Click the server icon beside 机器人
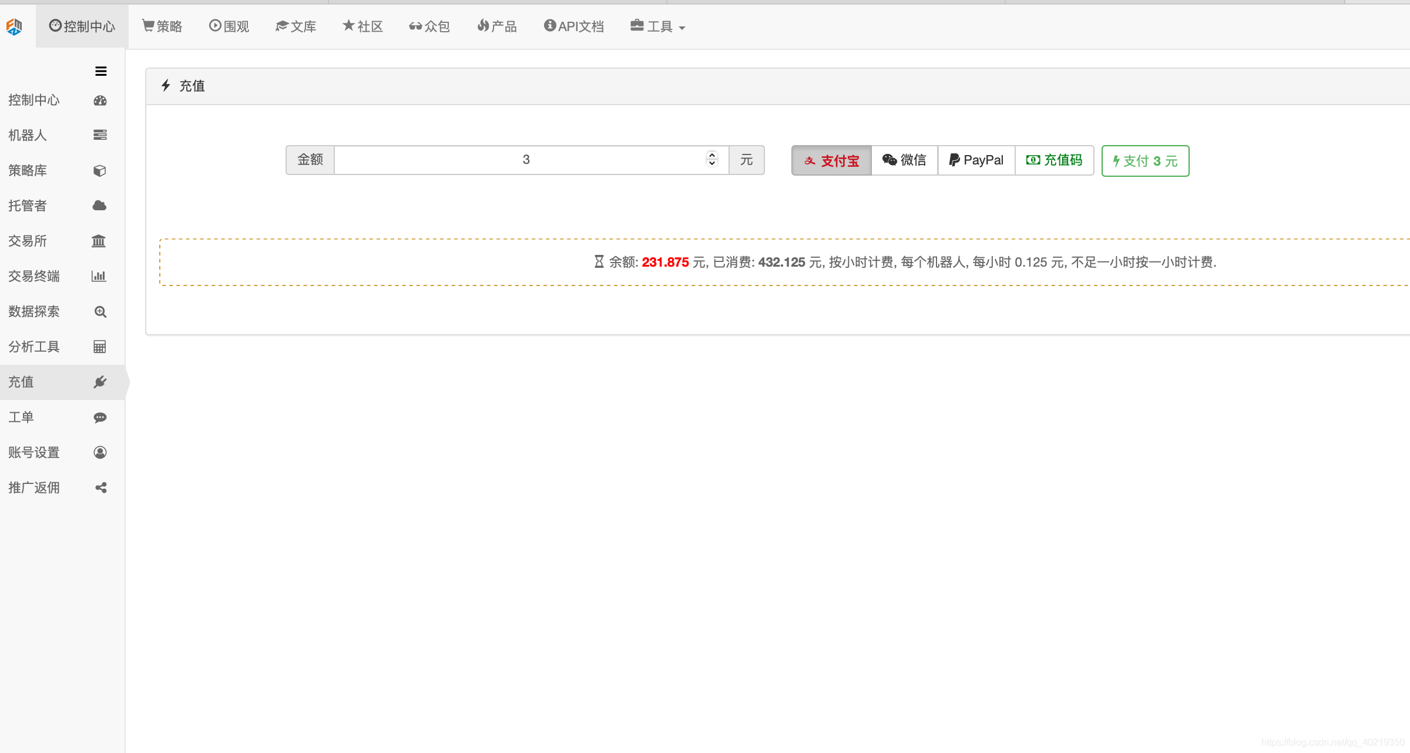1410x753 pixels. pos(100,135)
